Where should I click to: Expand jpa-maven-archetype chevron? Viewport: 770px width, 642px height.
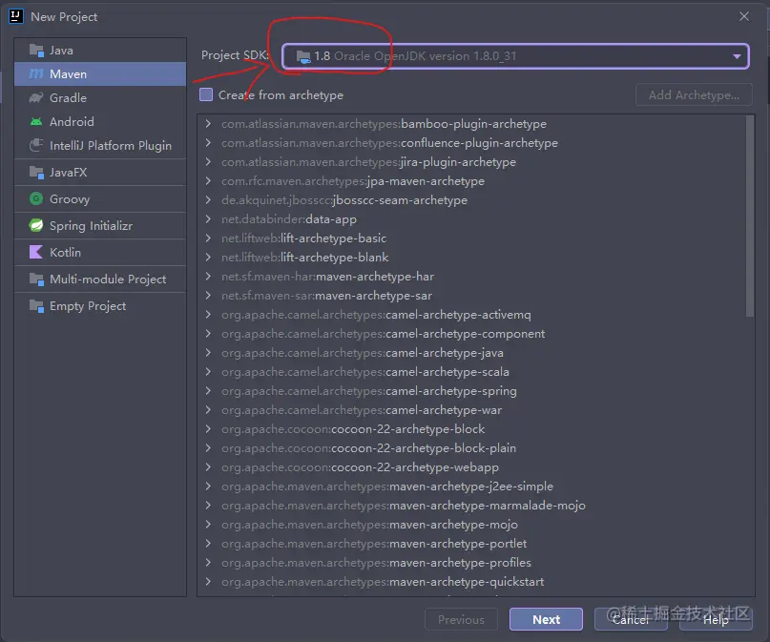208,181
